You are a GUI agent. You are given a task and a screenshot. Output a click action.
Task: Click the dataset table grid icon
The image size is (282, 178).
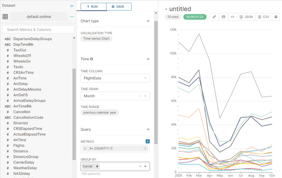click(5, 16)
